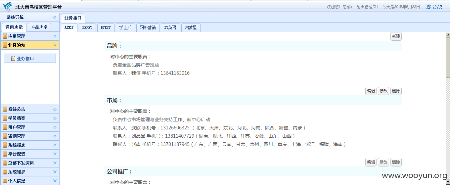
Task: Click the 系统维护 folder icon
Action: pyautogui.click(x=5, y=172)
